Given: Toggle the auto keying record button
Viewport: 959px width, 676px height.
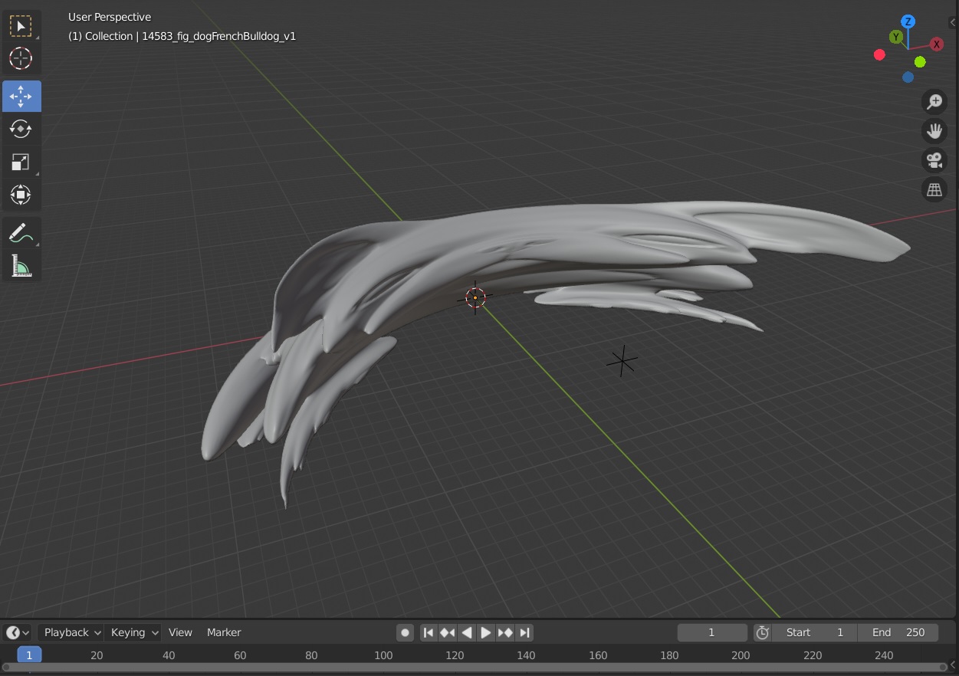Looking at the screenshot, I should click(406, 632).
